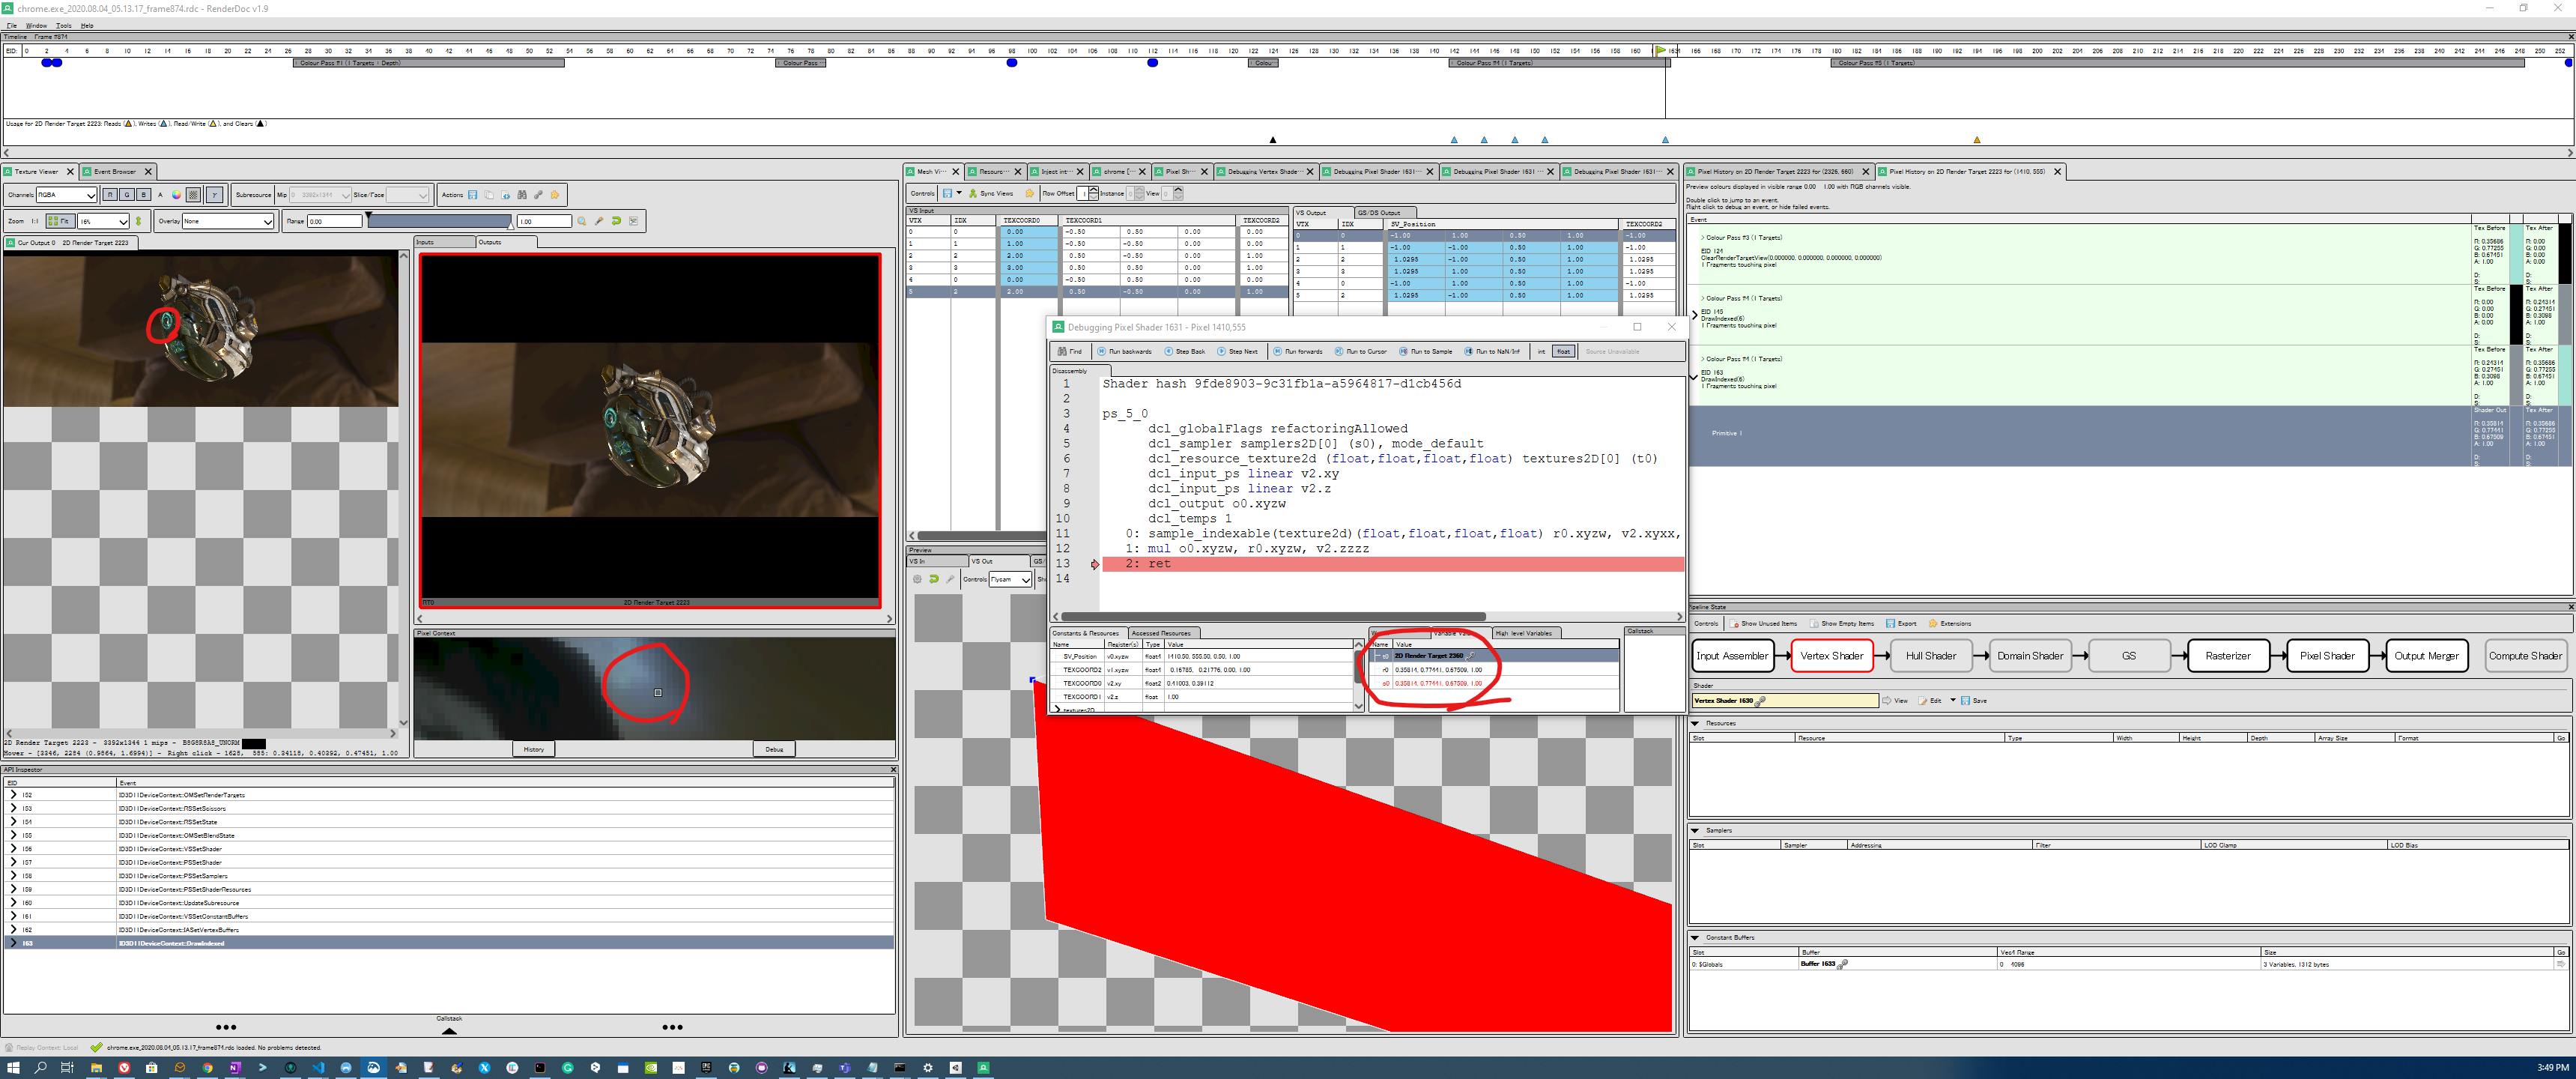
Task: Open the Overlay dropdown
Action: [228, 221]
